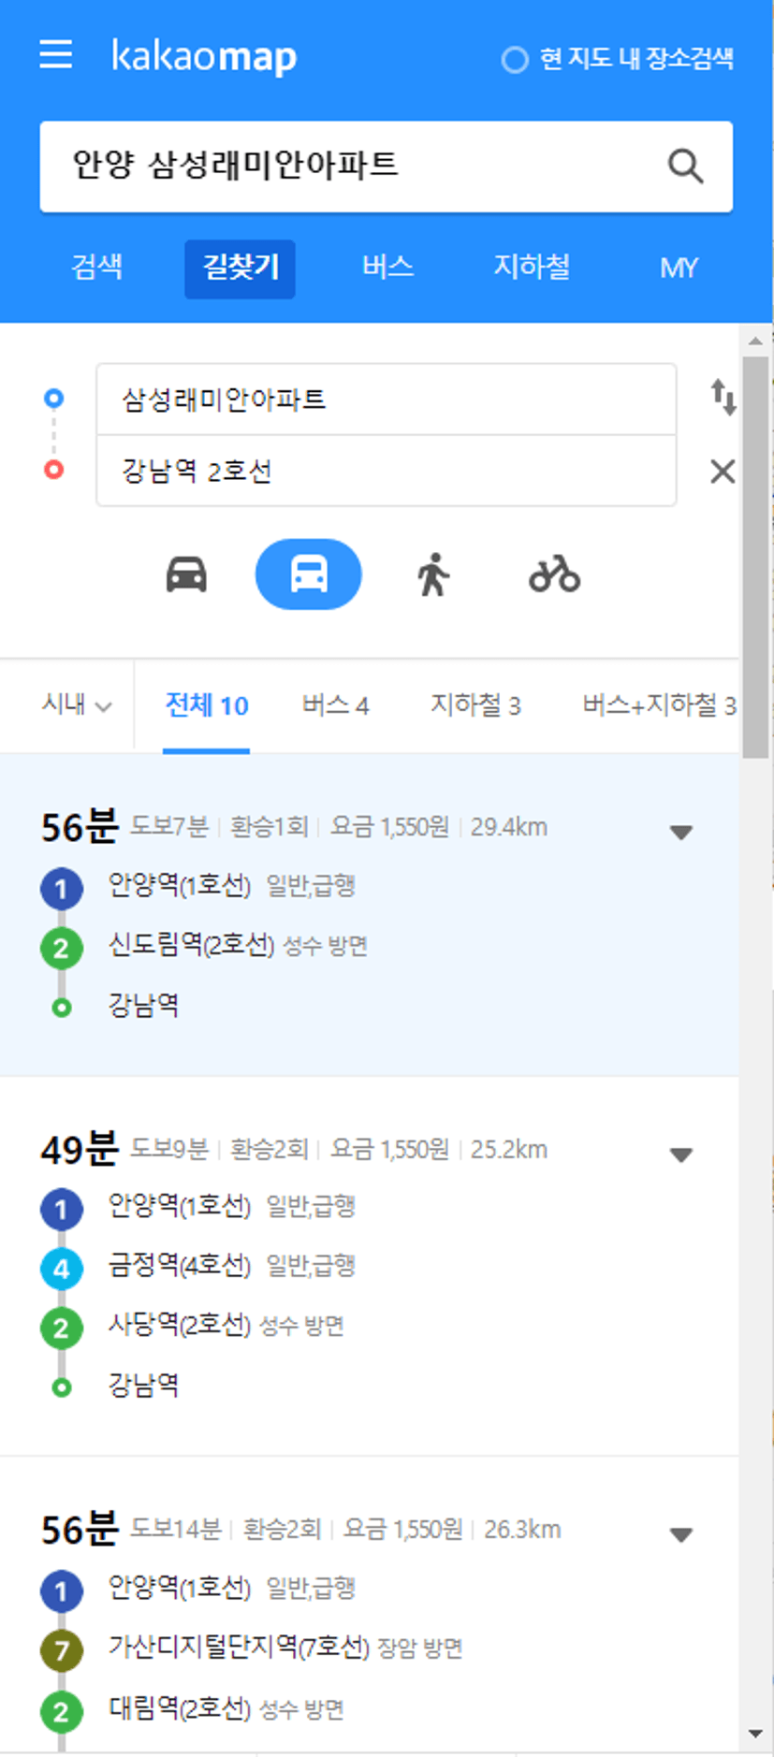Click 강남역 in the 49분 route
The height and width of the screenshot is (1757, 774).
143,1386
